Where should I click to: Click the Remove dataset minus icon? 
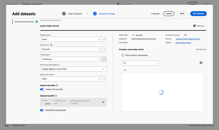click(194, 26)
